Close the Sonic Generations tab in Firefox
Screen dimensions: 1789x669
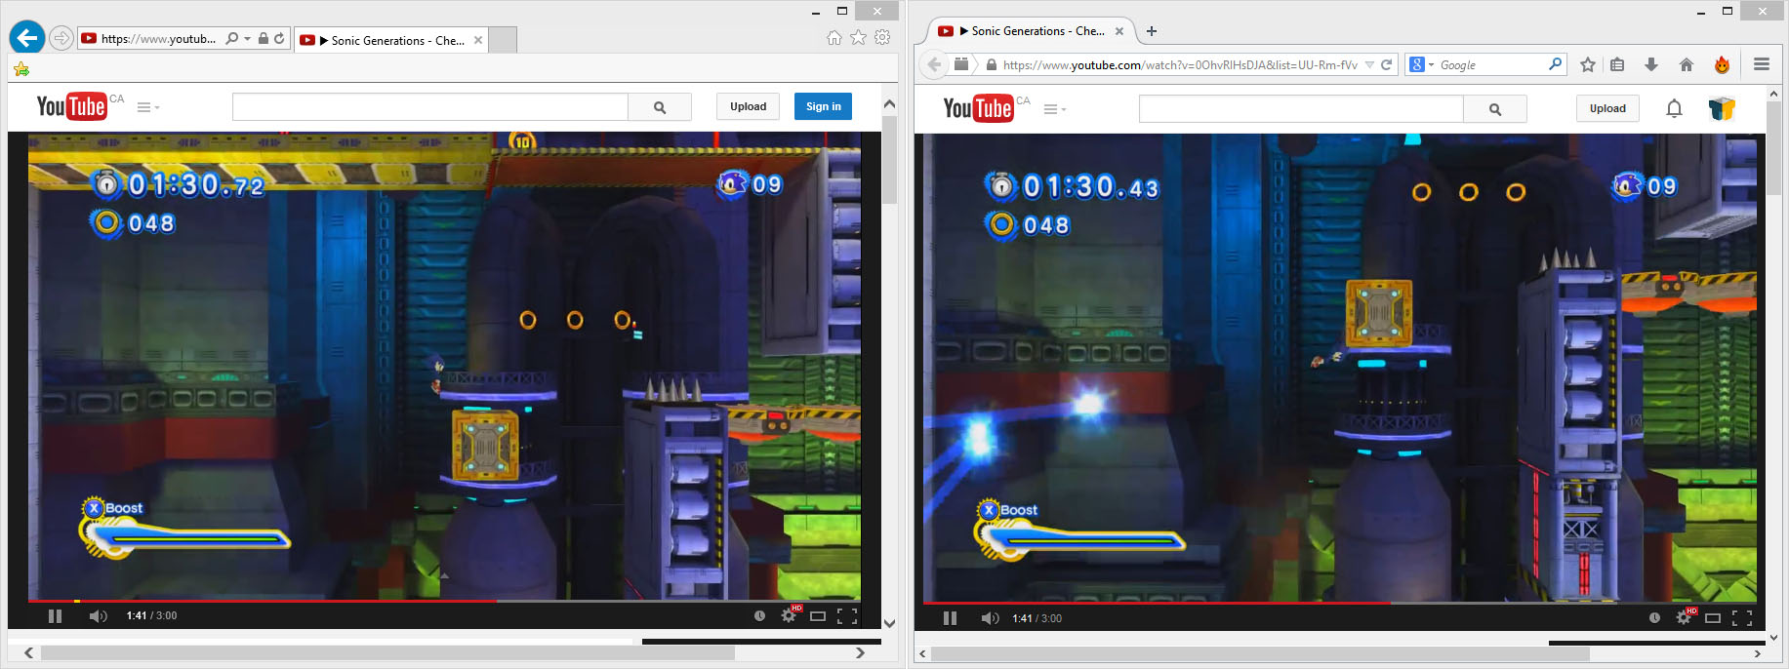tap(1119, 31)
